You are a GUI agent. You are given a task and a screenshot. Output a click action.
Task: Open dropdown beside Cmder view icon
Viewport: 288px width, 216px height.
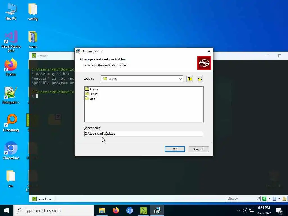click(x=279, y=199)
